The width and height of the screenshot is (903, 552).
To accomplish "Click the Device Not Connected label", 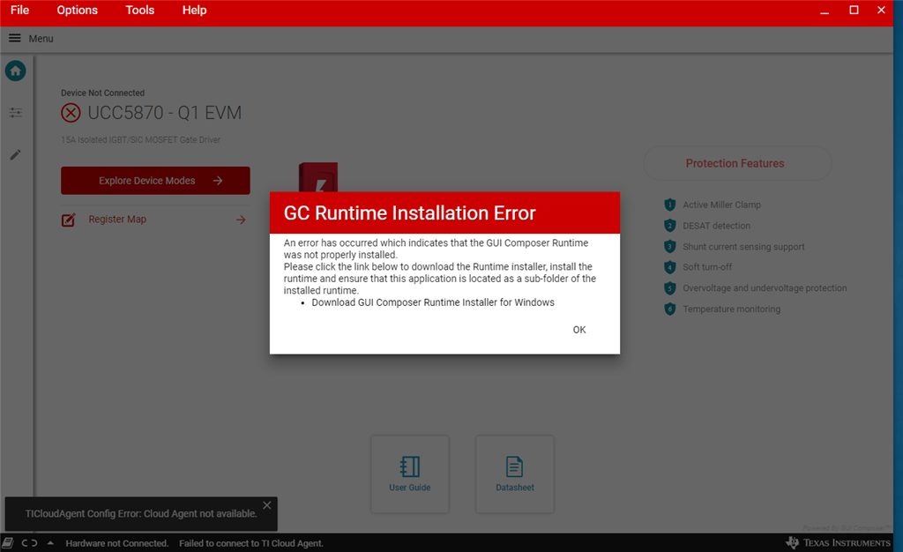I will (x=102, y=93).
